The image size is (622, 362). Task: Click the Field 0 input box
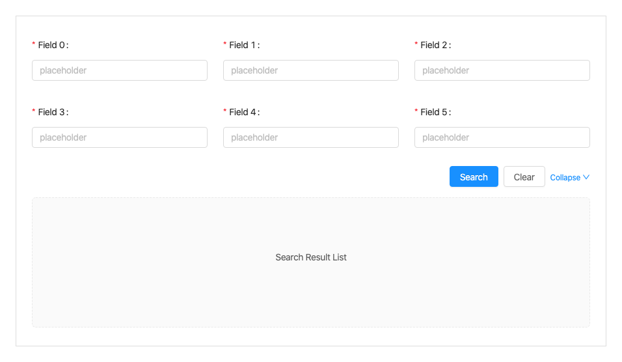(120, 70)
